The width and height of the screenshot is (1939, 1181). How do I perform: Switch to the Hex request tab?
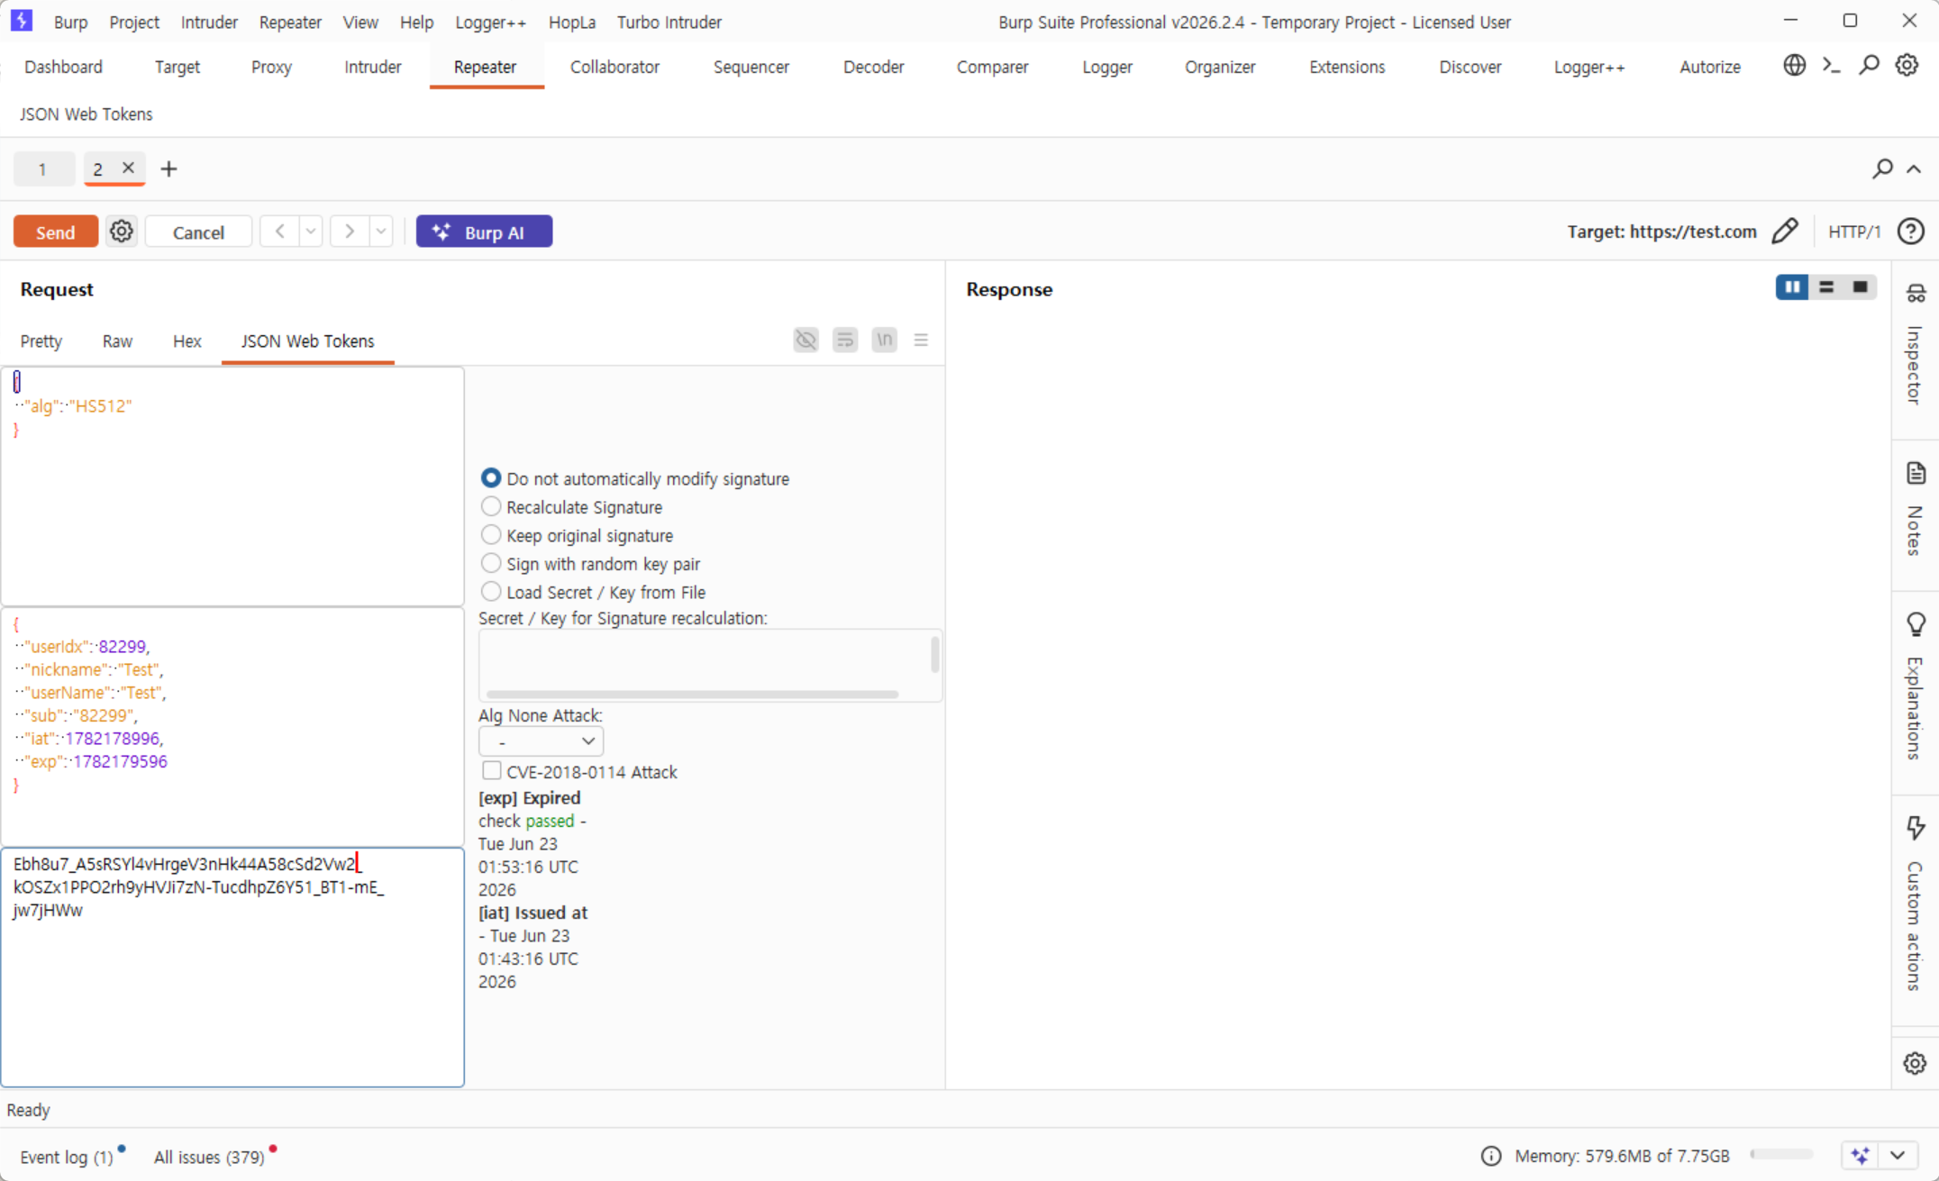(x=187, y=341)
